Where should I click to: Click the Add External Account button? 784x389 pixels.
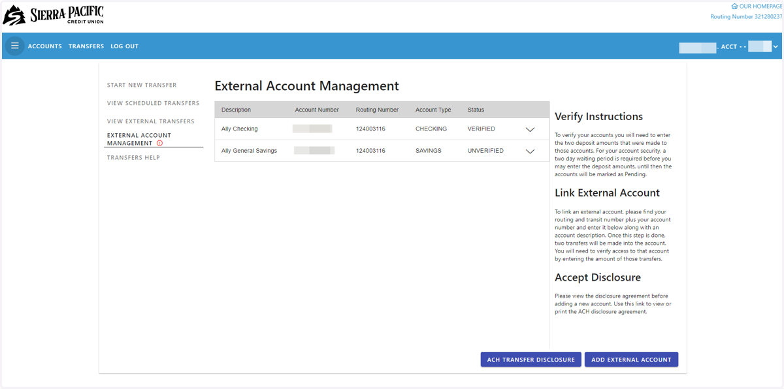click(x=631, y=360)
